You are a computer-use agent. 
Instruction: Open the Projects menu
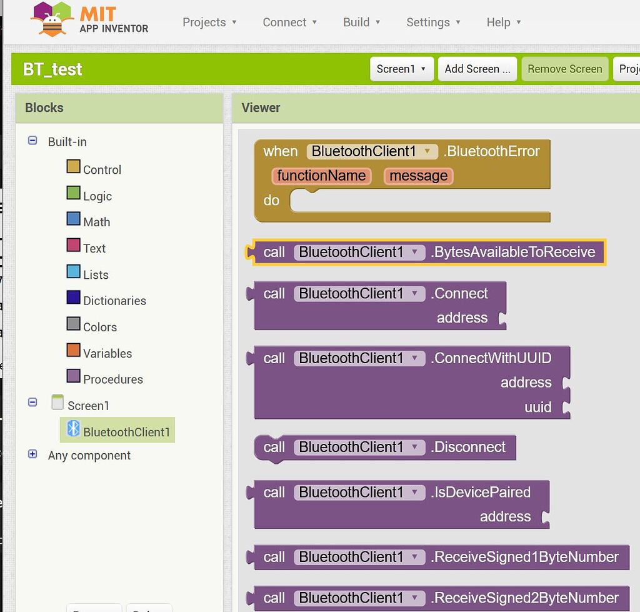(x=209, y=23)
